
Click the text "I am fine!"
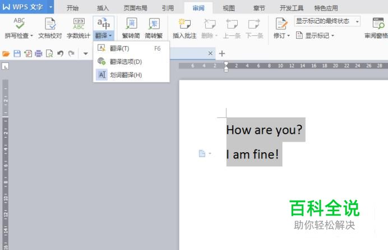pyautogui.click(x=252, y=154)
